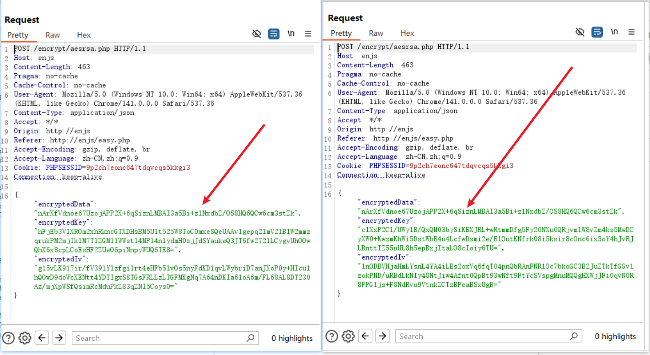The width and height of the screenshot is (650, 355).
Task: Toggle show newline \n in left panel
Action: tap(291, 34)
